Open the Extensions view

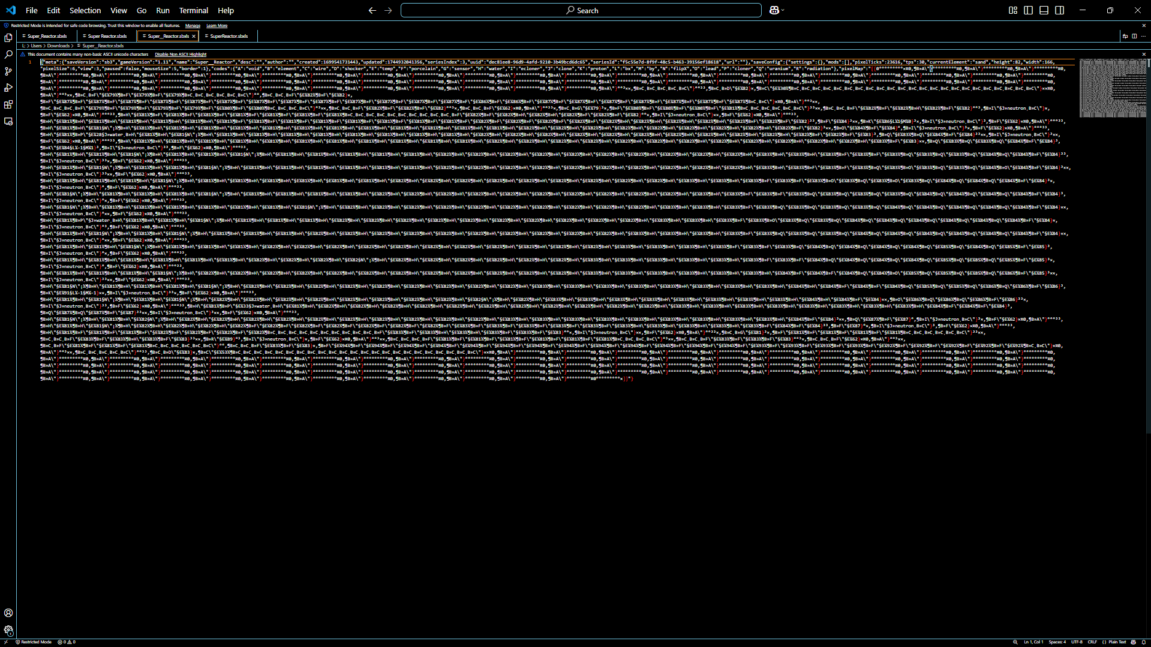coord(8,105)
